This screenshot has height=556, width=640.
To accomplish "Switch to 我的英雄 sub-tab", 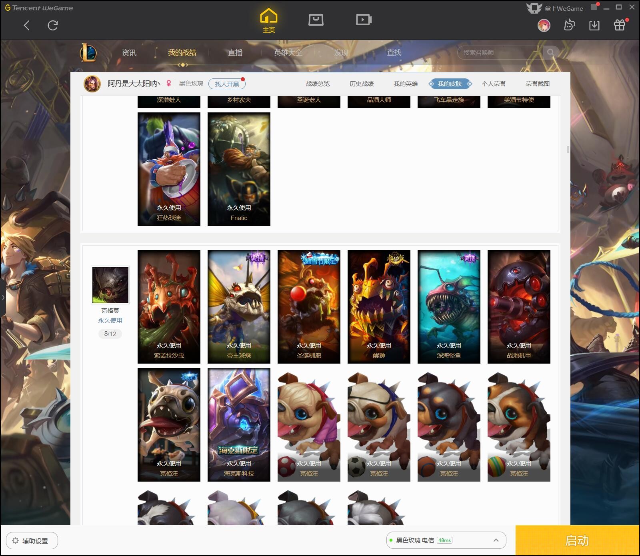I will click(x=406, y=84).
